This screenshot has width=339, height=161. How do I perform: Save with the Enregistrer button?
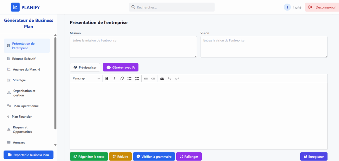pos(314,156)
